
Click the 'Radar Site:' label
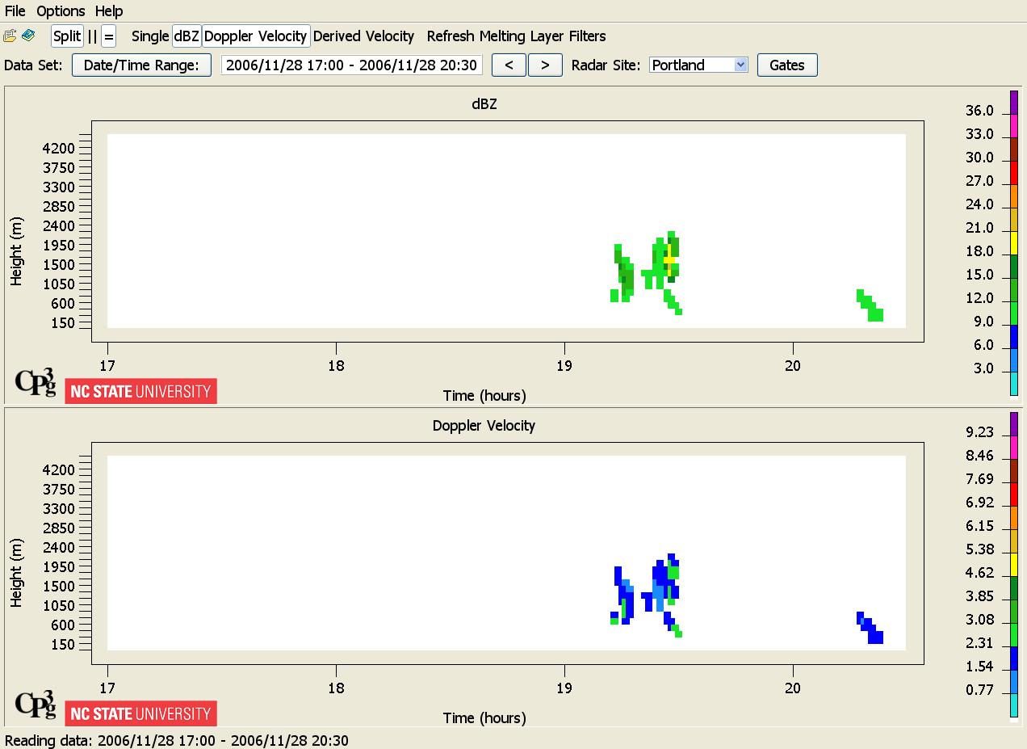click(x=606, y=65)
